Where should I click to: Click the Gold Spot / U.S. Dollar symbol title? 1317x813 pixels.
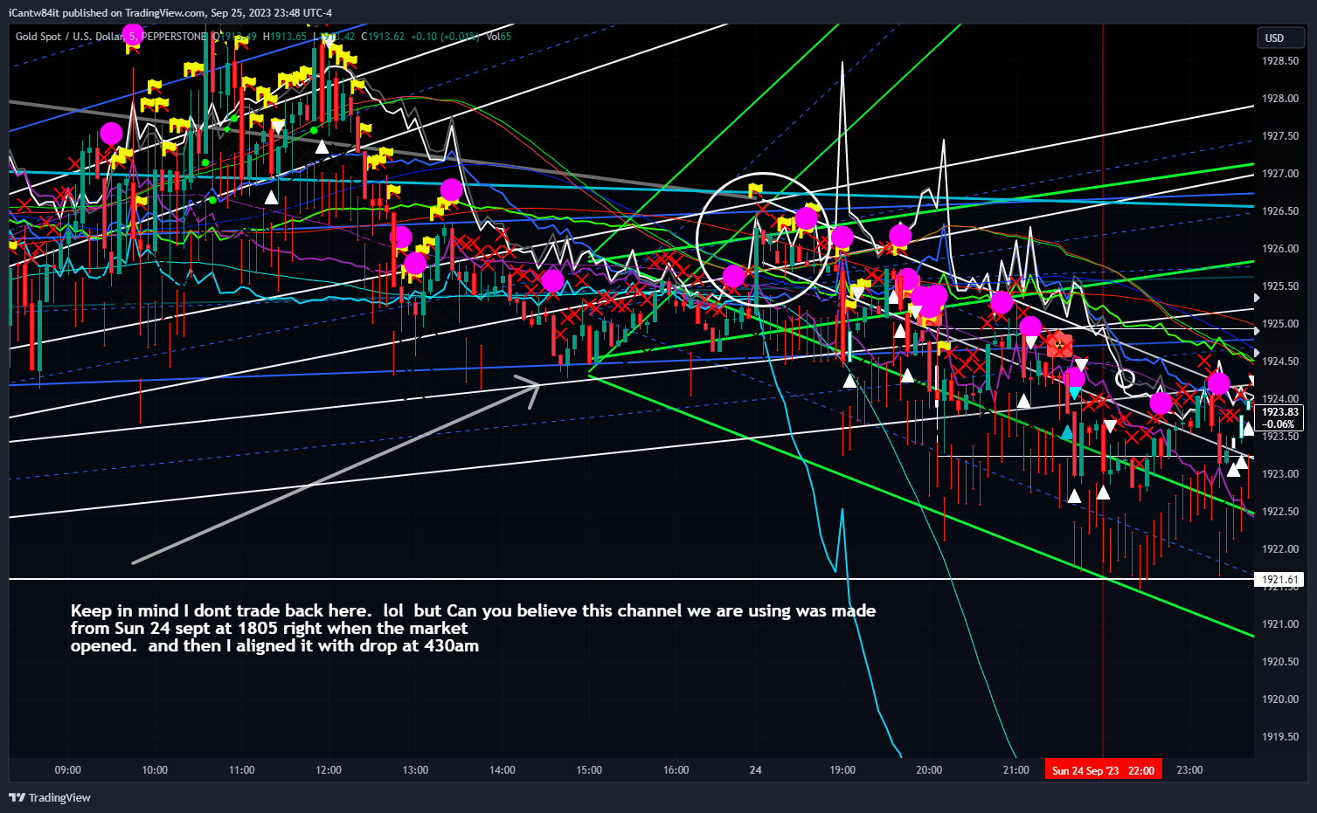pos(70,37)
